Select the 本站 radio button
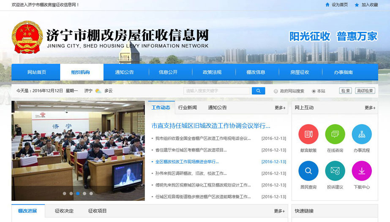This screenshot has height=222, width=390. point(314,91)
